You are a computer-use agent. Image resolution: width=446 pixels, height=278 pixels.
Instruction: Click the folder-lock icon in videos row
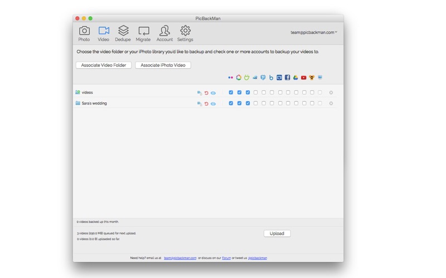point(200,93)
